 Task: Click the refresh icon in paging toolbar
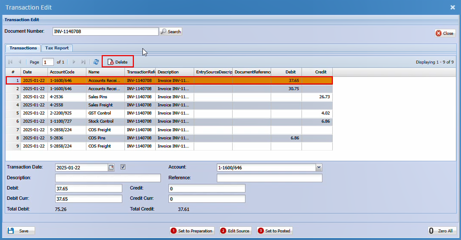tap(96, 62)
